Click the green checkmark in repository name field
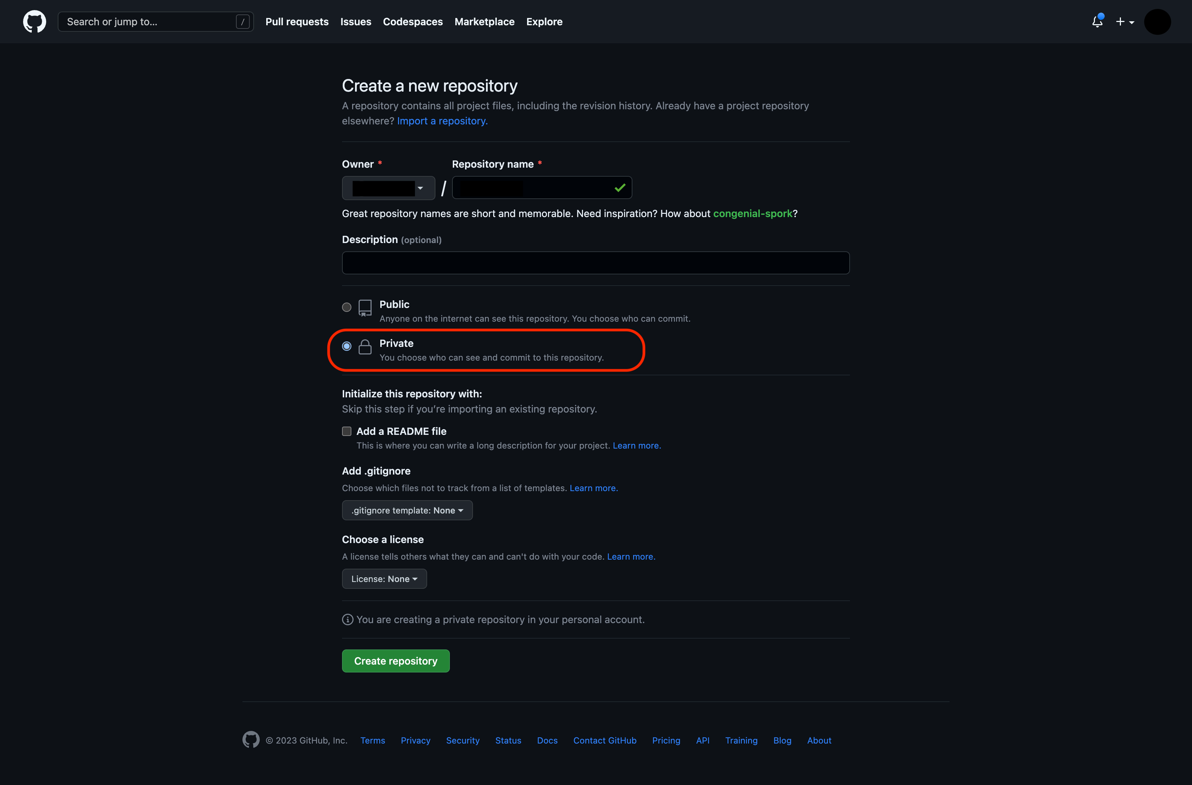The height and width of the screenshot is (785, 1192). (x=620, y=188)
